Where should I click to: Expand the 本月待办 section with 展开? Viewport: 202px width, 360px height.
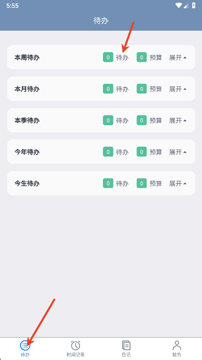click(x=178, y=89)
